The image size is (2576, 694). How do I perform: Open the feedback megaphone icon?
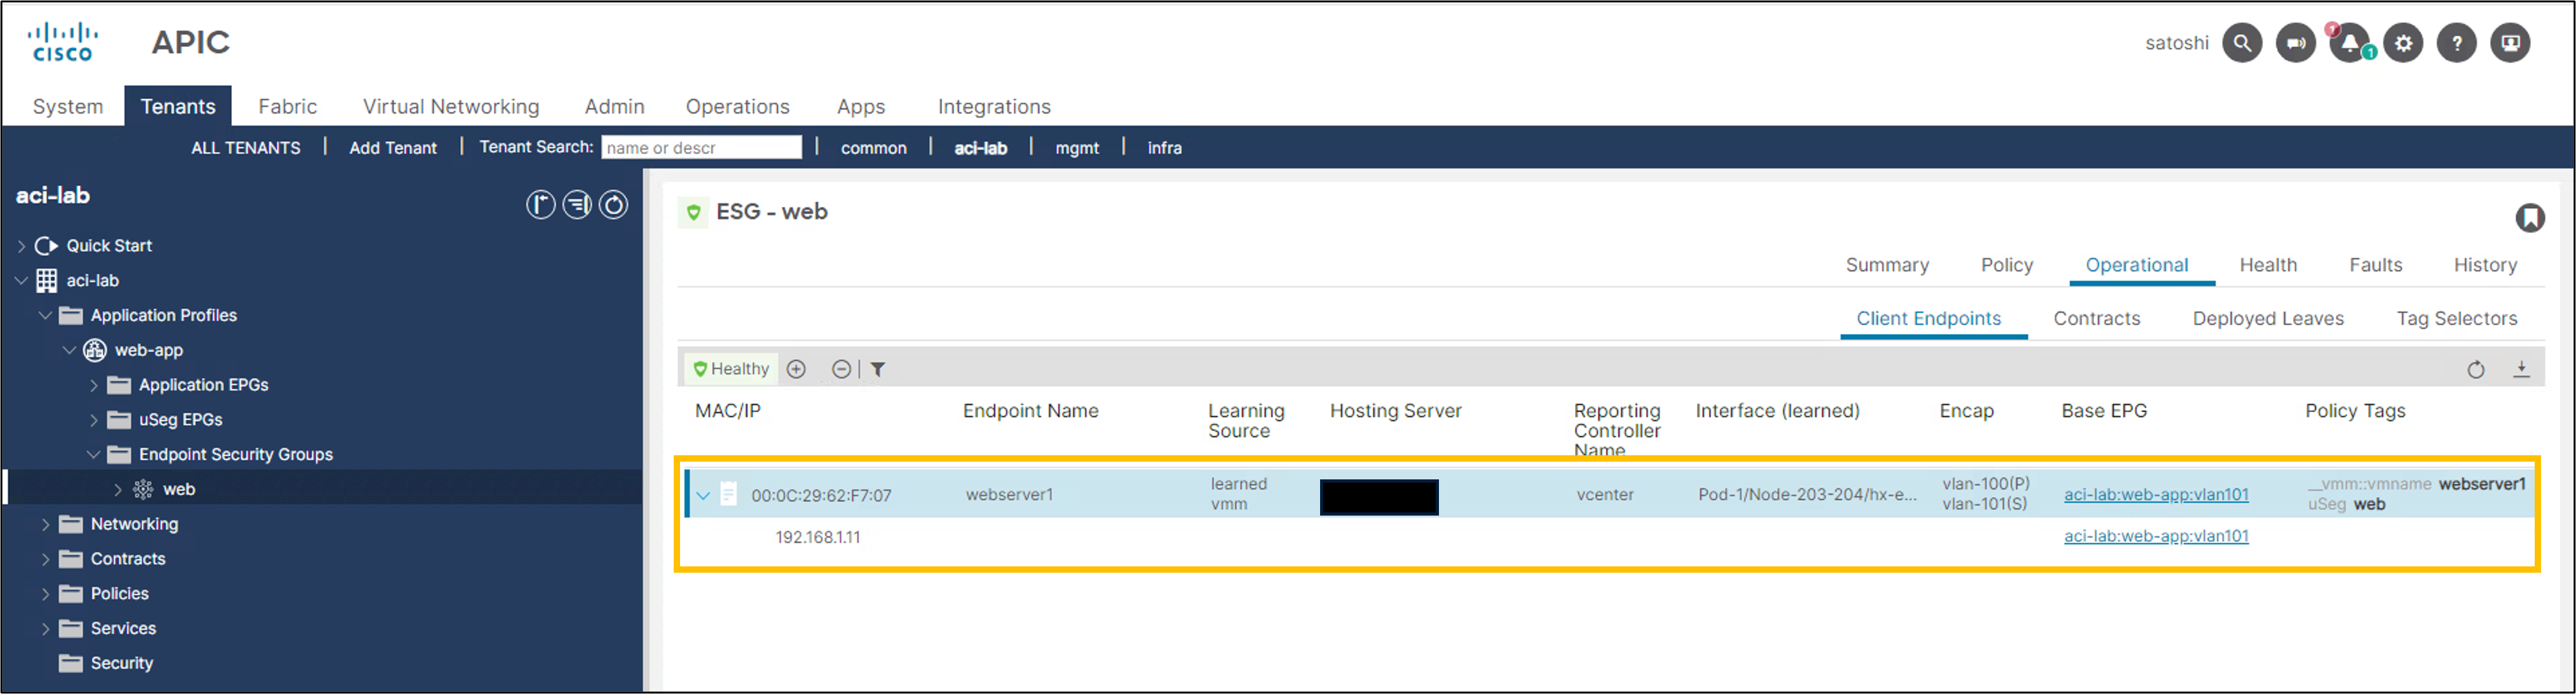coord(2296,43)
